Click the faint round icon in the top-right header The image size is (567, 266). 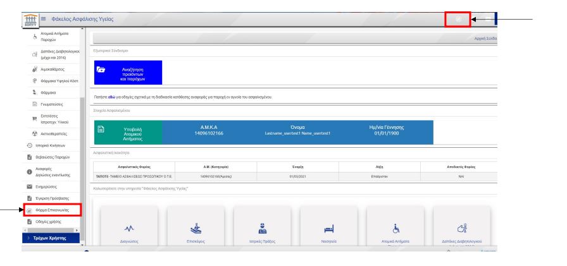[459, 19]
